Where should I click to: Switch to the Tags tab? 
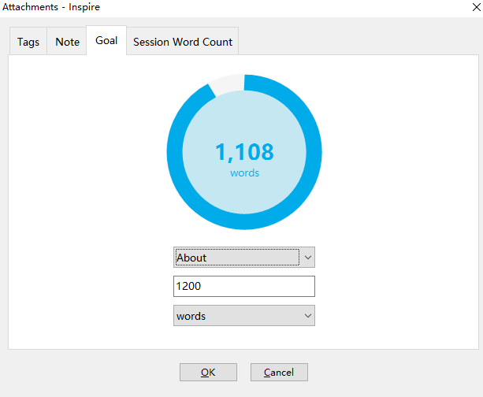tap(28, 41)
